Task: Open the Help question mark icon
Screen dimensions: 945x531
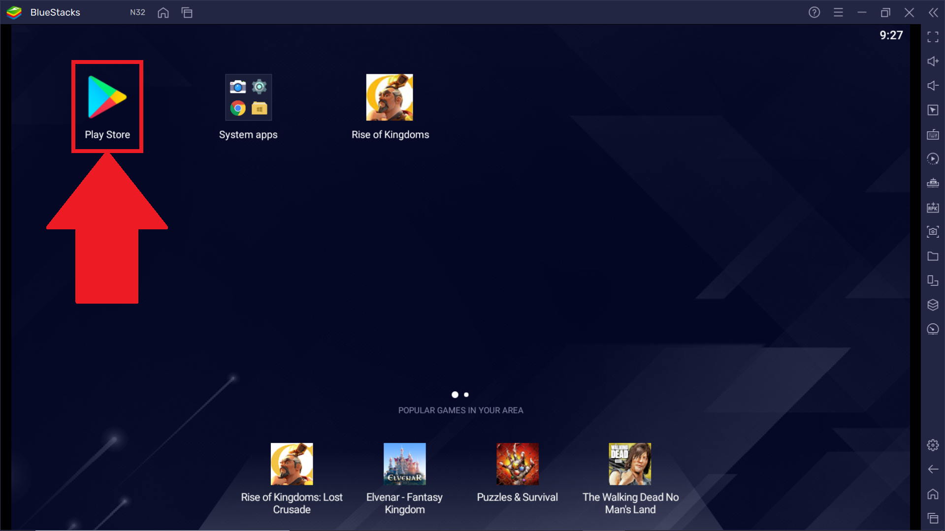Action: coord(814,12)
